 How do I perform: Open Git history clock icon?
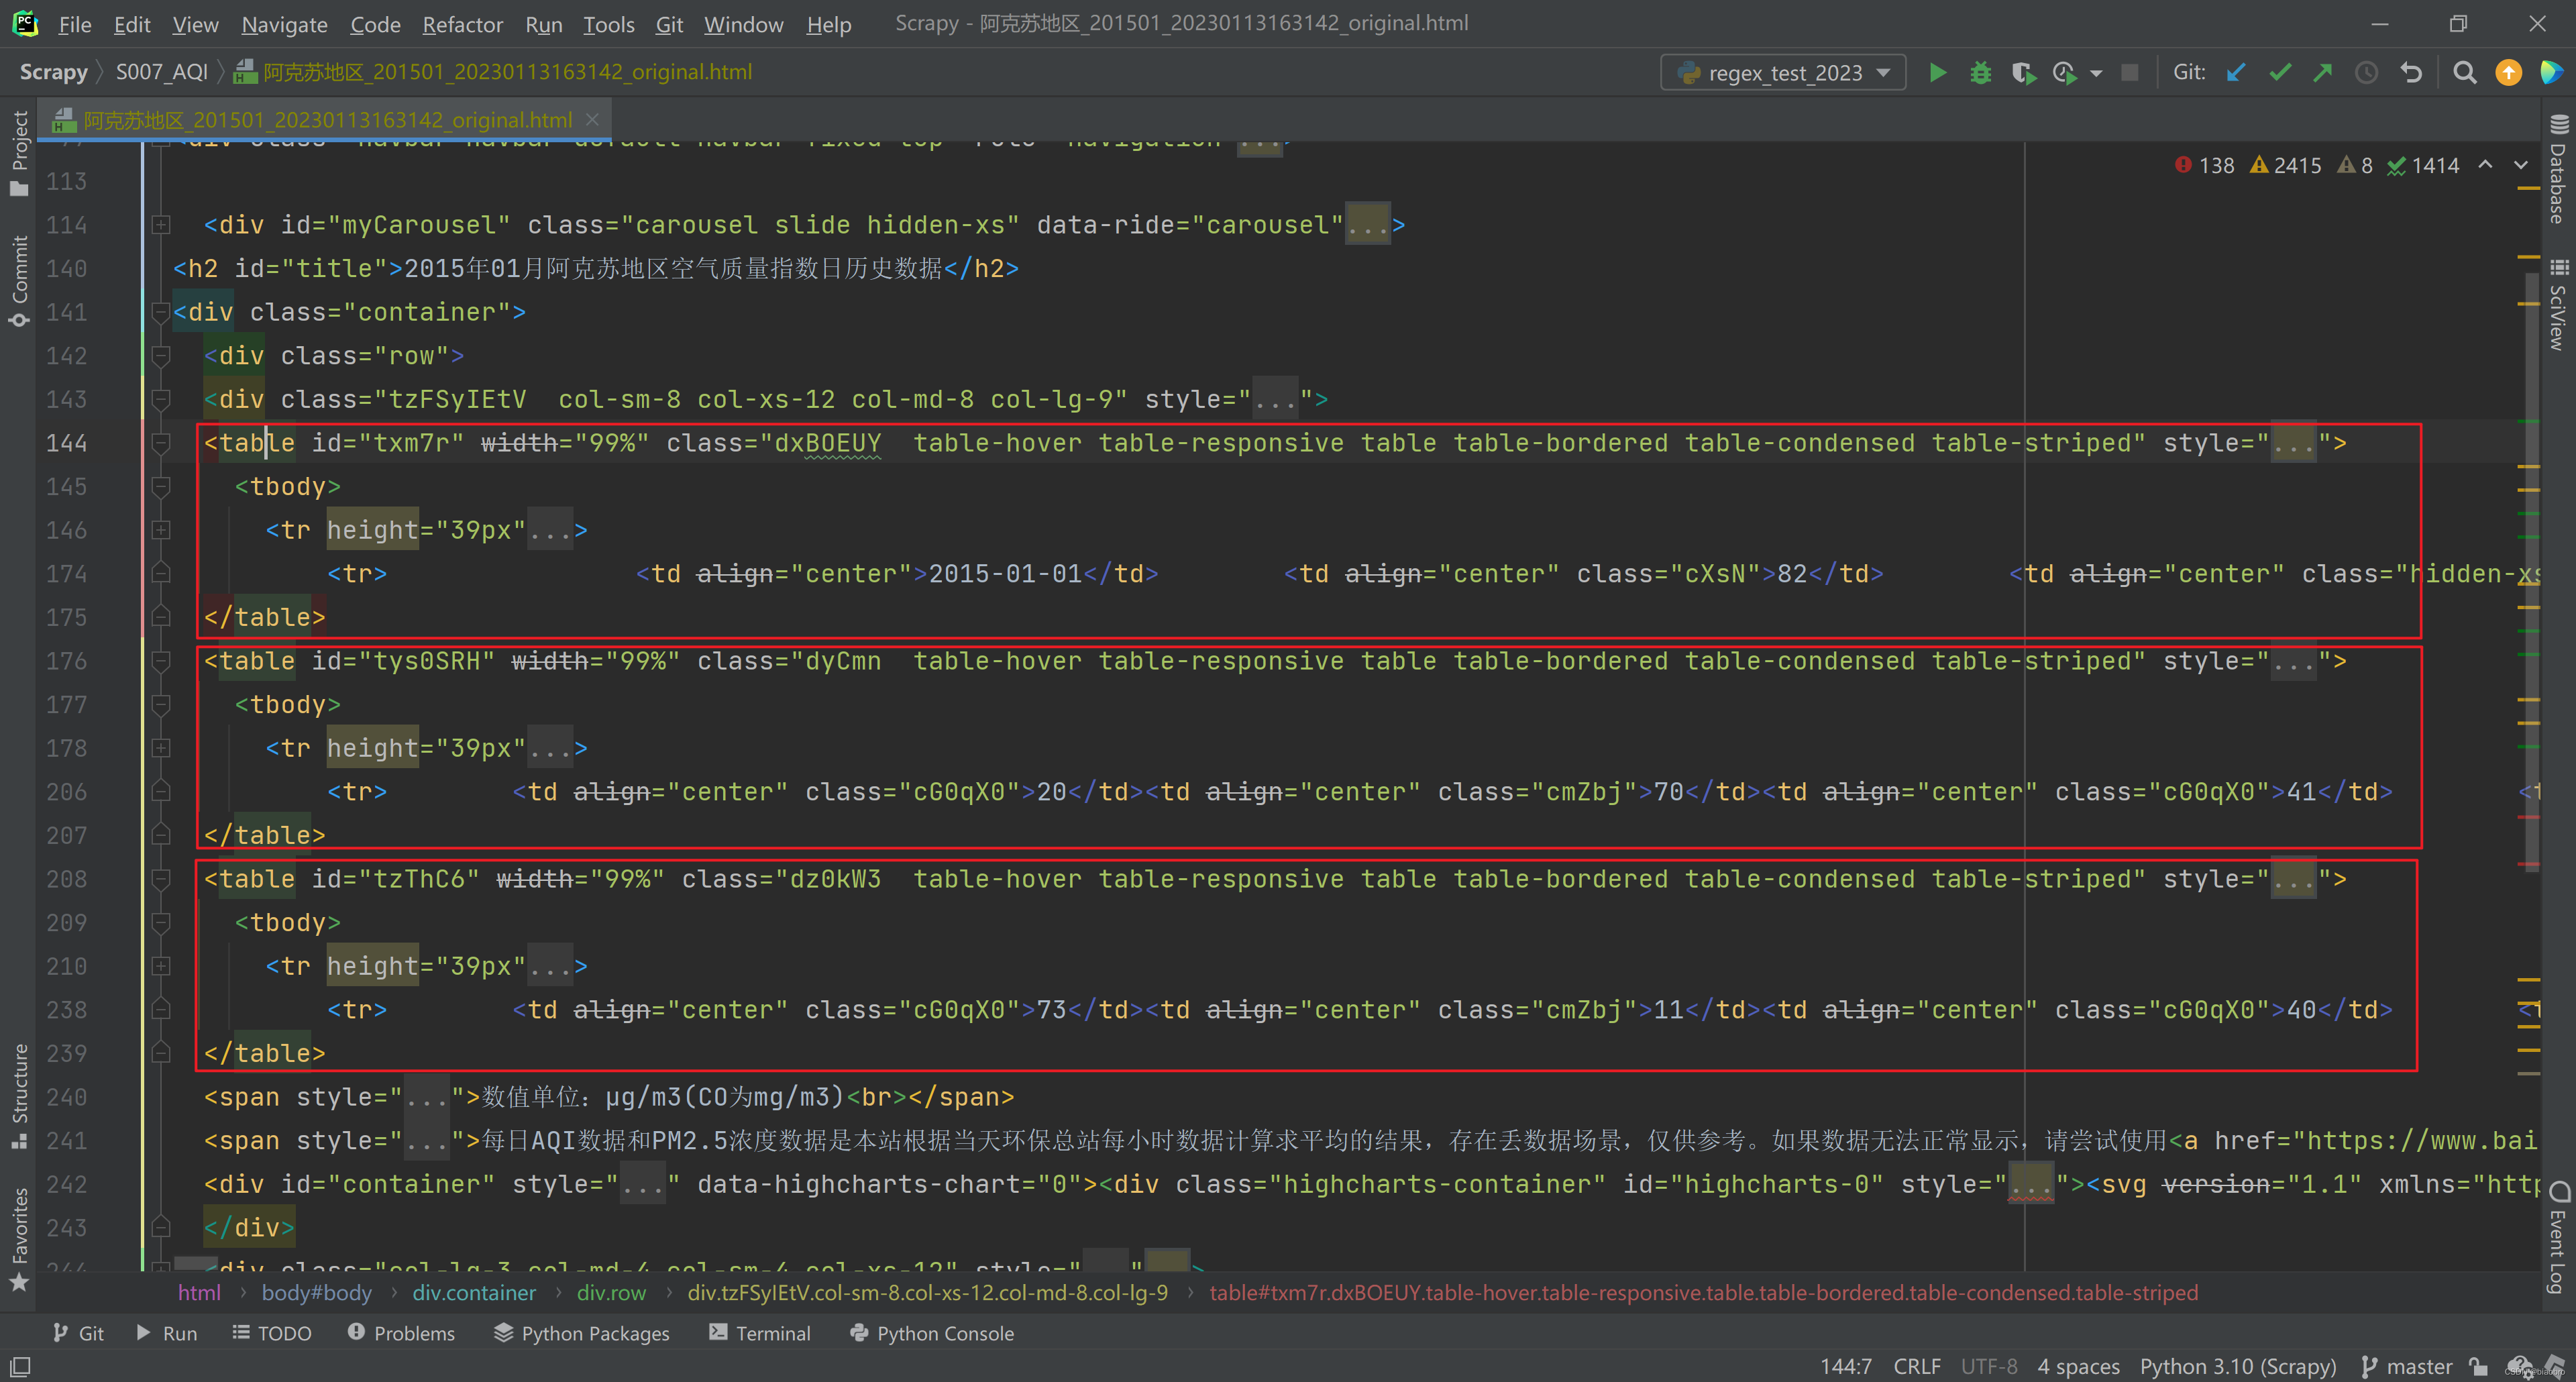click(2366, 73)
